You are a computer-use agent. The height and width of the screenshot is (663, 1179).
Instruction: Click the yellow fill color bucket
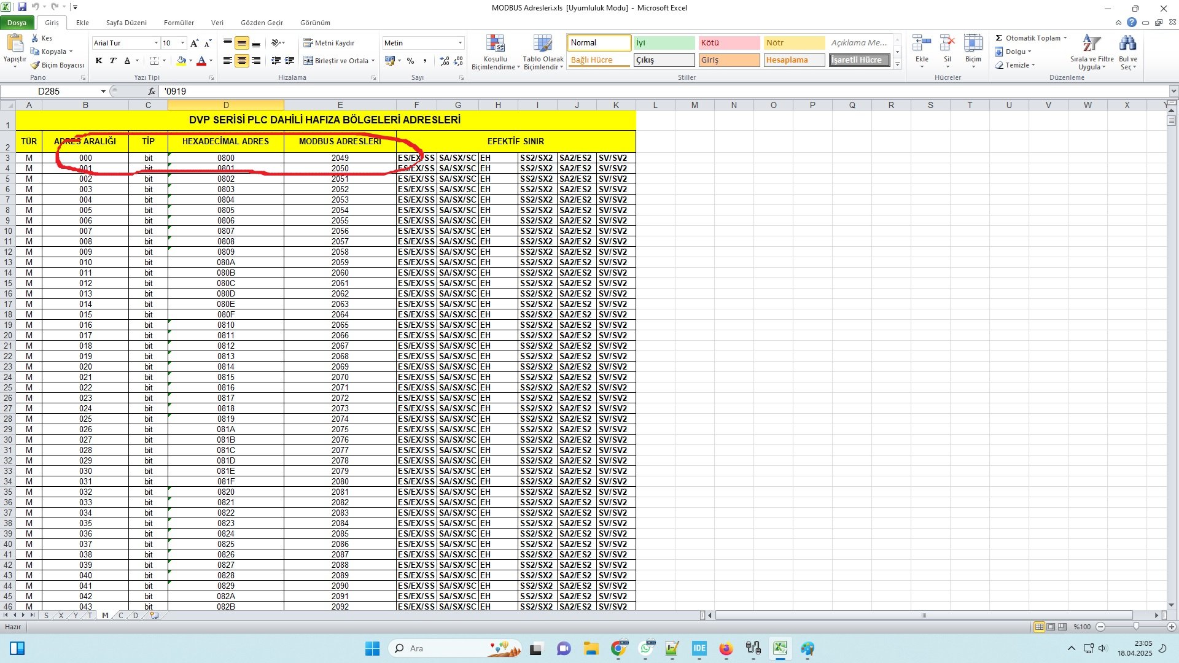click(x=181, y=61)
